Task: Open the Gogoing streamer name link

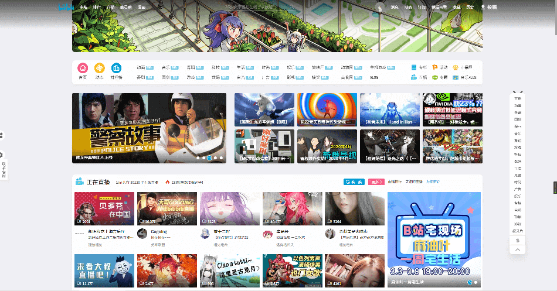Action: tap(159, 231)
